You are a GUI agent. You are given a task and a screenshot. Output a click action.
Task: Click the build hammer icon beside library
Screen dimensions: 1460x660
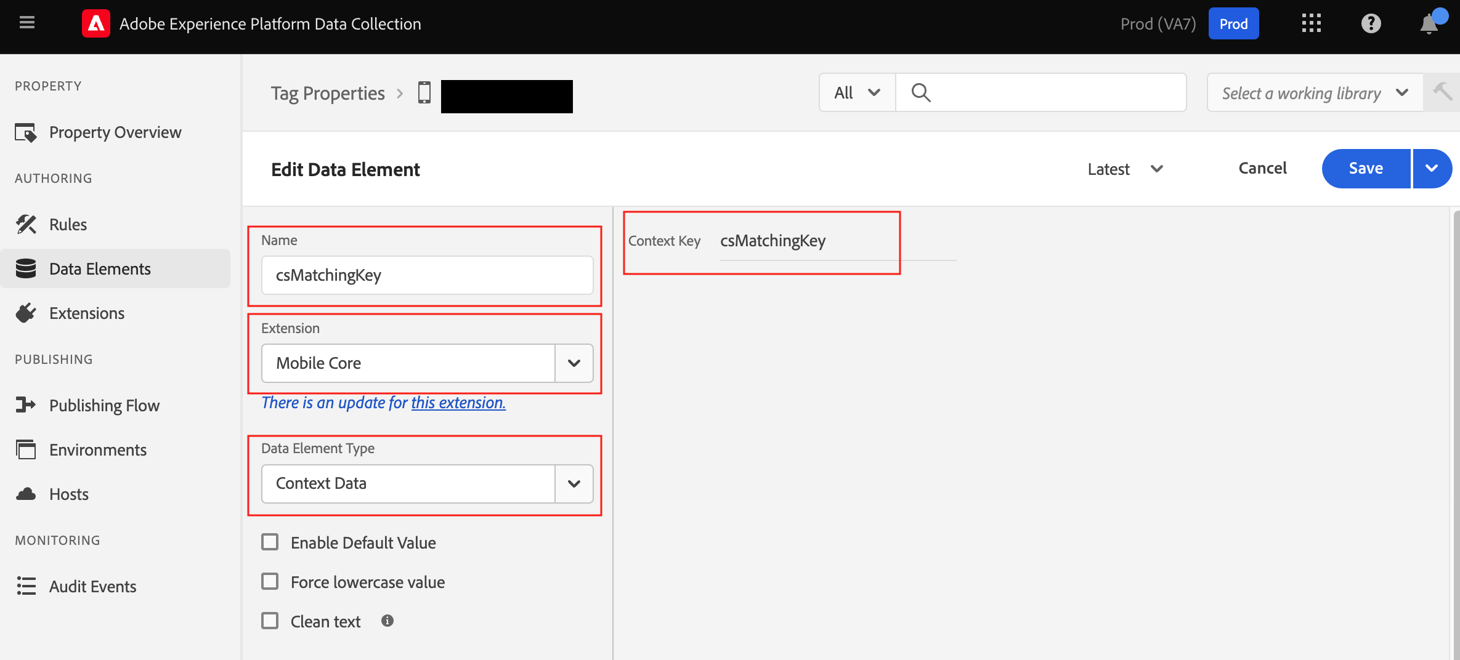pyautogui.click(x=1442, y=92)
